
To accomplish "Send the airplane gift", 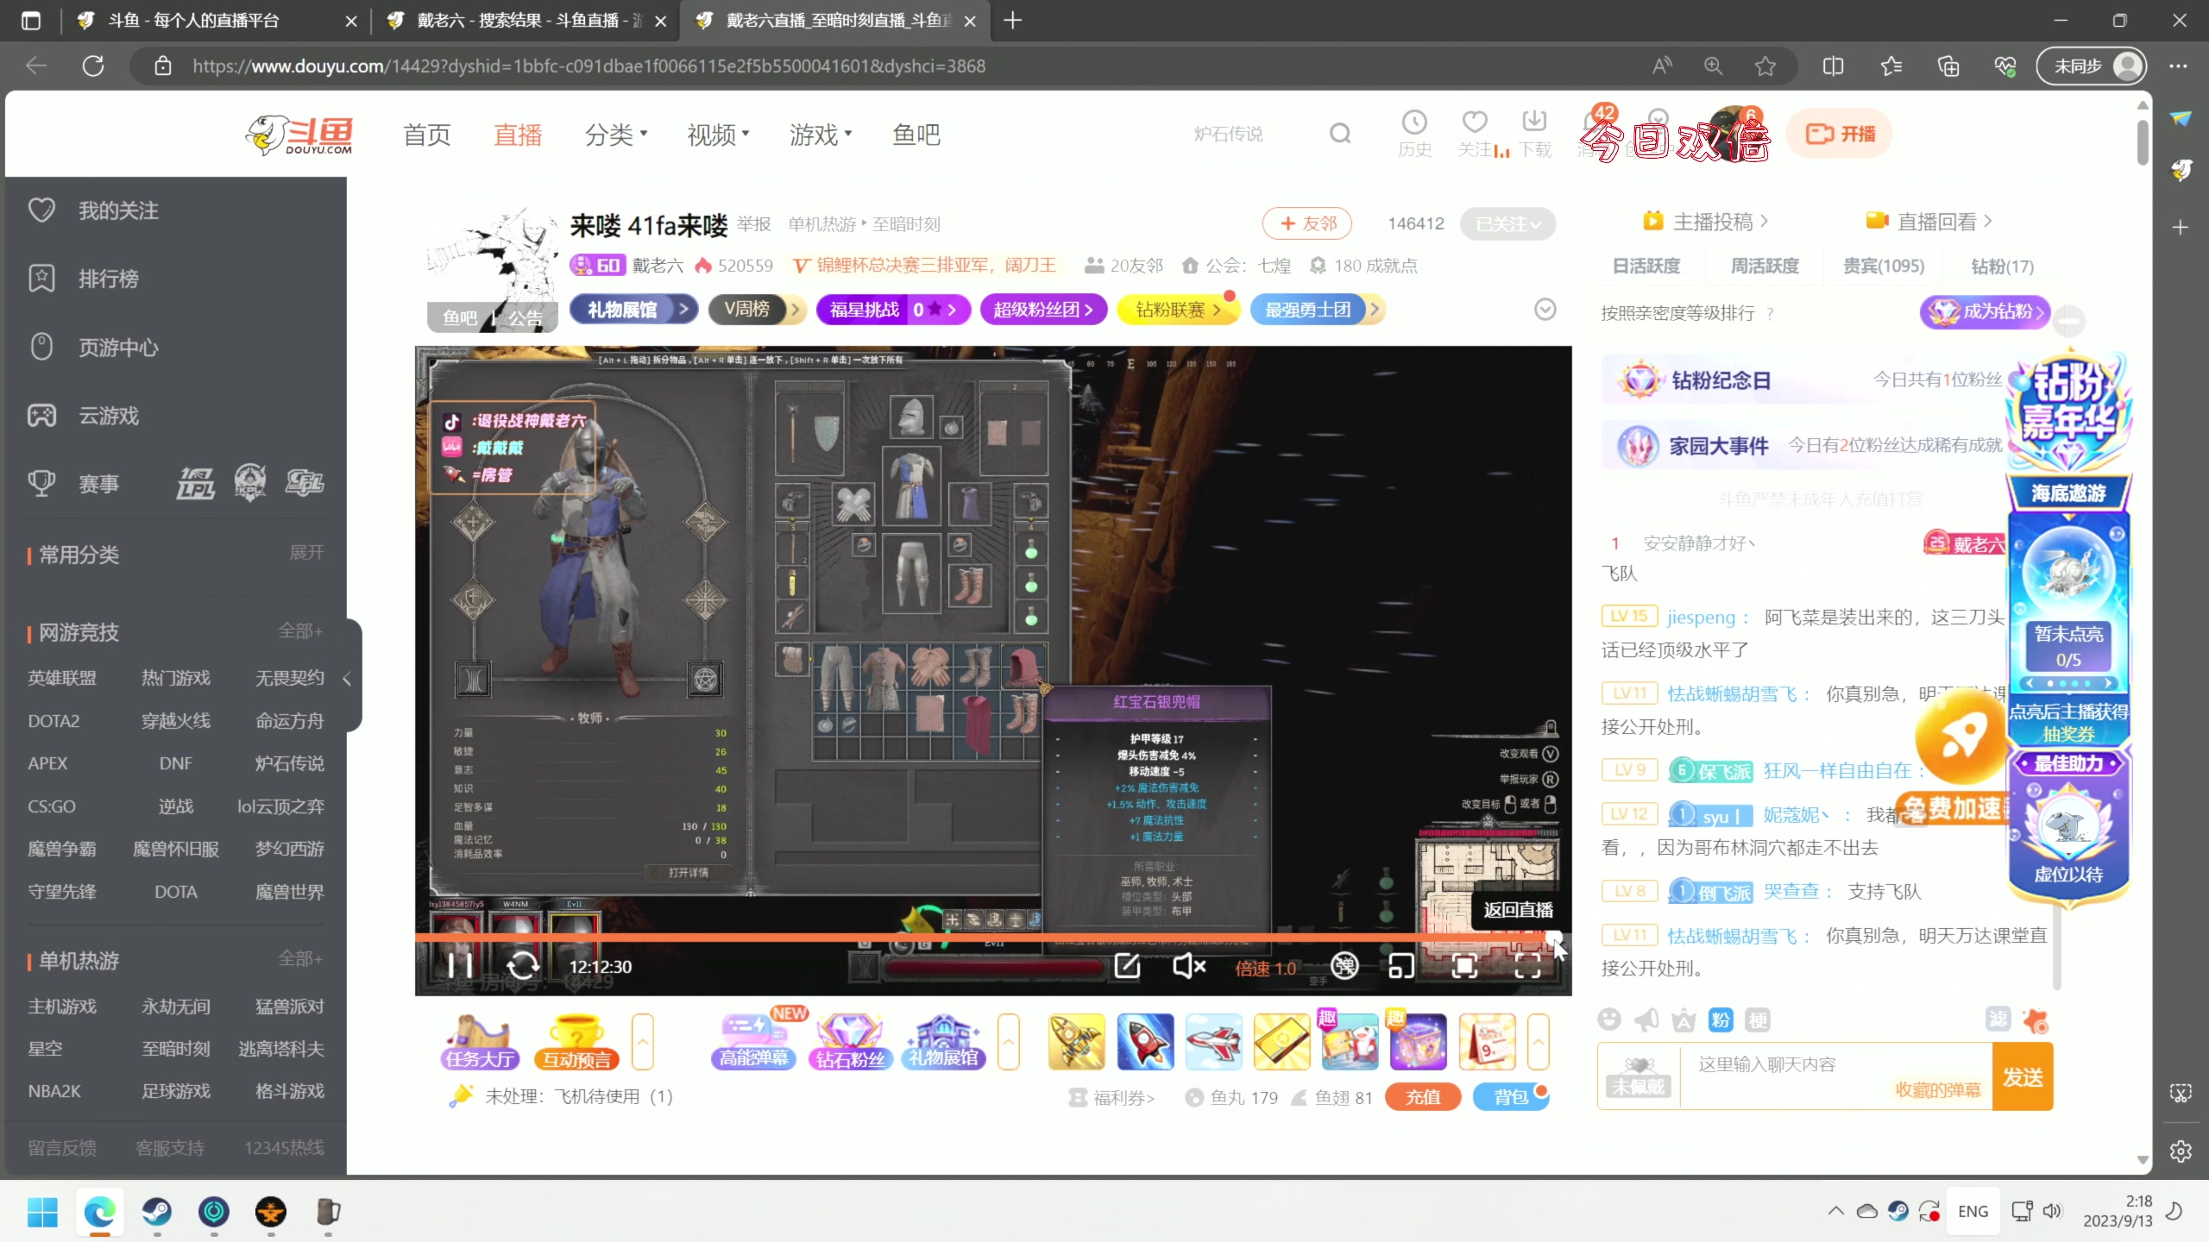I will pos(1213,1042).
